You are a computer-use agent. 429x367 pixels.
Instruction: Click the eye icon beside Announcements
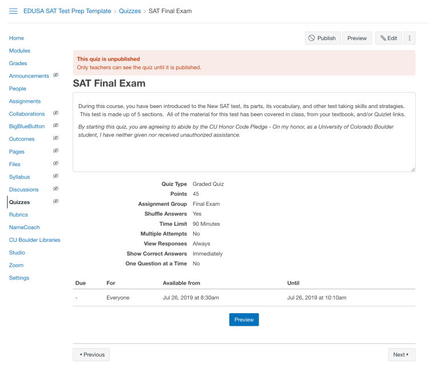pyautogui.click(x=55, y=75)
